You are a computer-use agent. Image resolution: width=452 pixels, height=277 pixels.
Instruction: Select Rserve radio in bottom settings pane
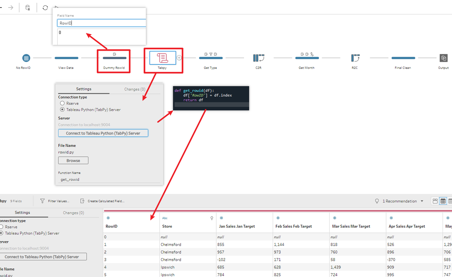(x=2, y=227)
